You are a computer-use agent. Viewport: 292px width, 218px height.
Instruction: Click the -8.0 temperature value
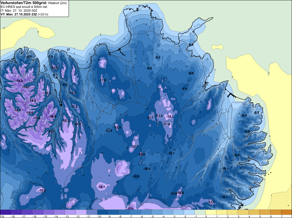click(29, 57)
